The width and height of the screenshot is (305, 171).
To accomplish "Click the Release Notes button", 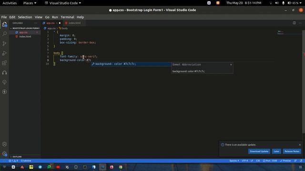I will tap(292, 151).
